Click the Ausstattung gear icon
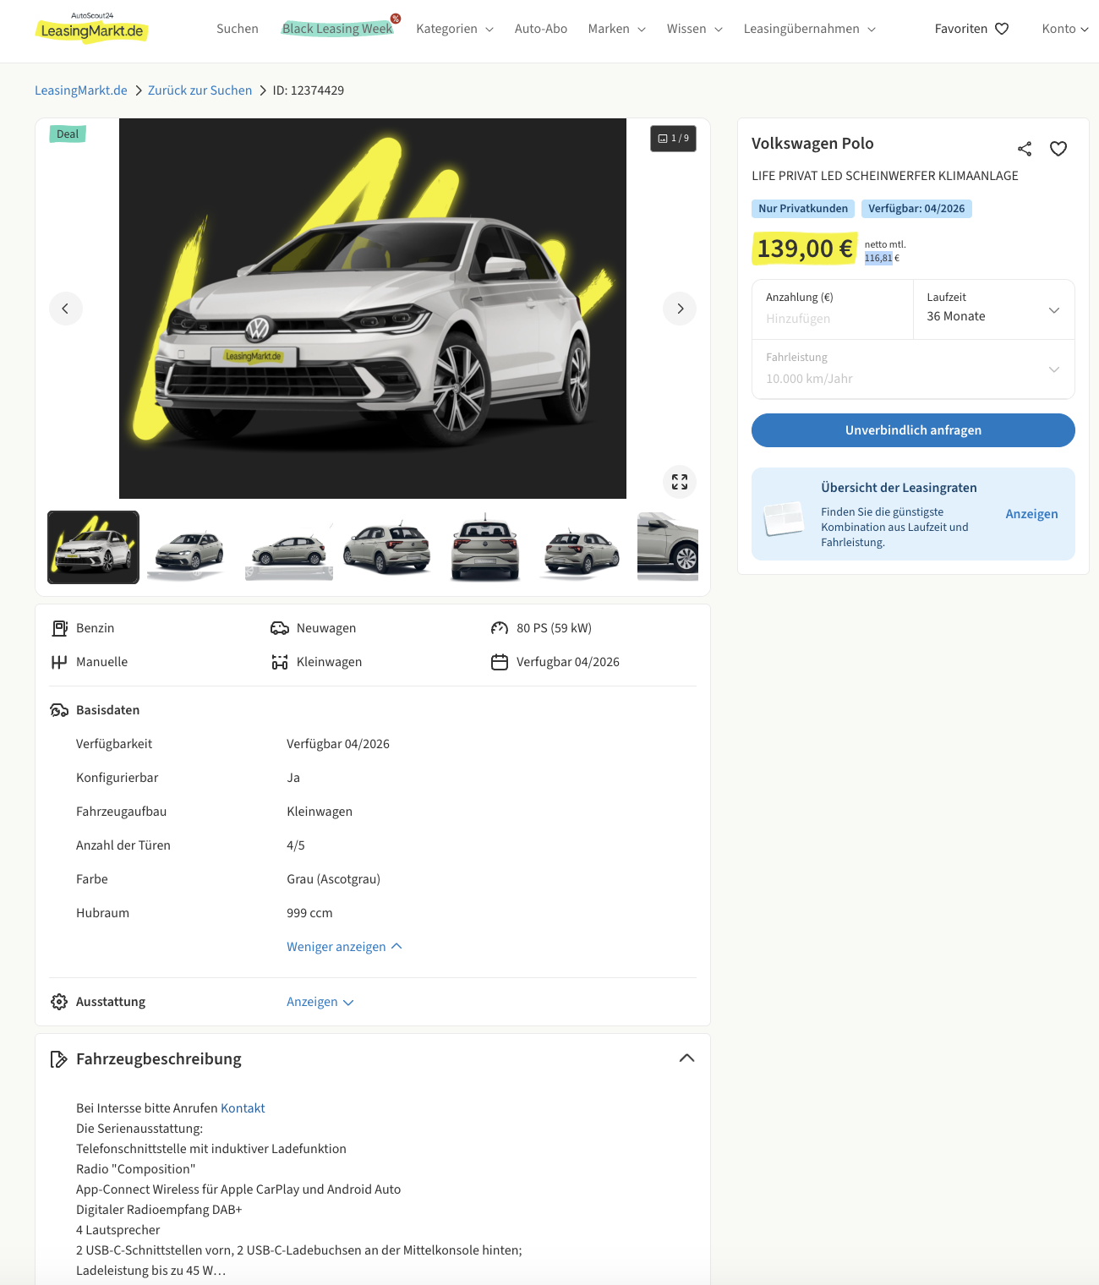 59,1002
